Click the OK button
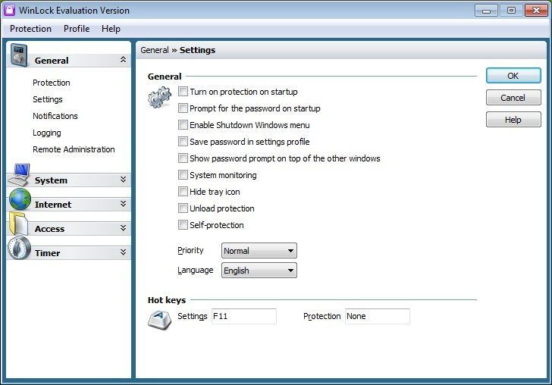 513,76
